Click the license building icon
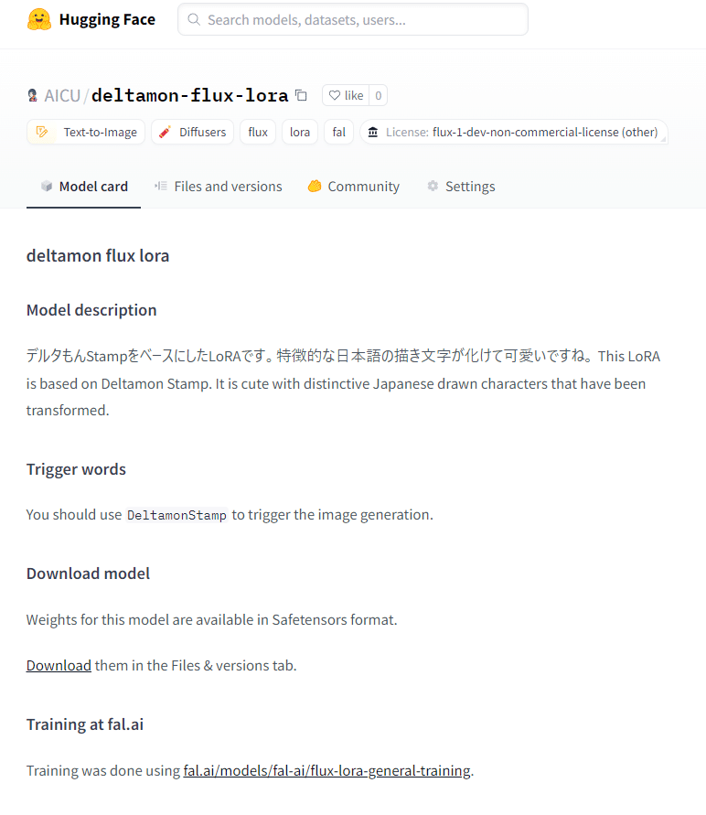 (373, 132)
